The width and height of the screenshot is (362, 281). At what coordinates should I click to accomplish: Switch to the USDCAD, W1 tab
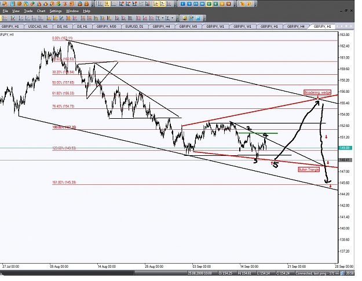38,27
